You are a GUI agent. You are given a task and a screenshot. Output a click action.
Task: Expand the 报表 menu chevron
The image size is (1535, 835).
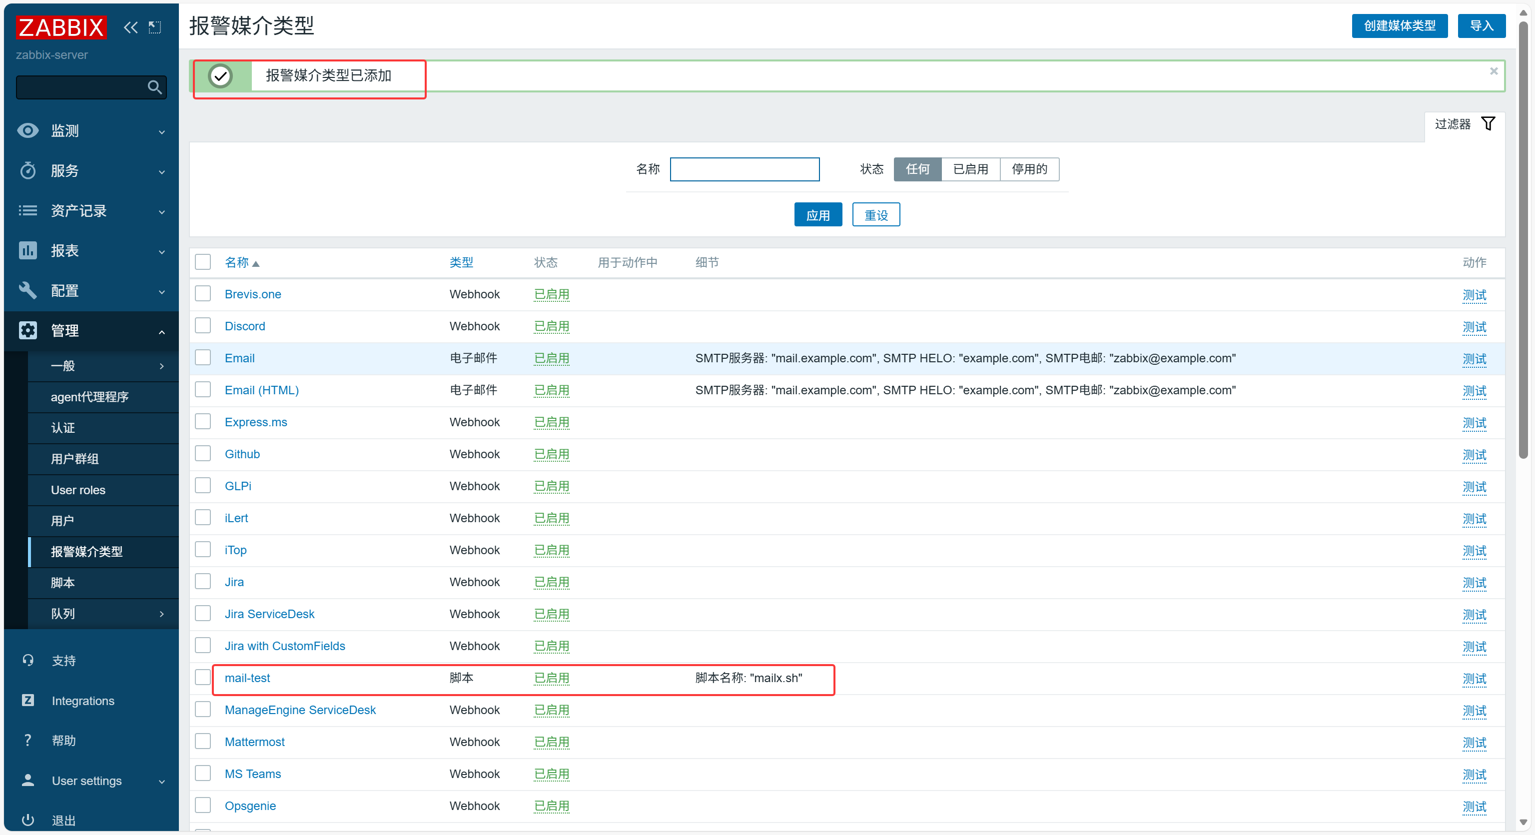(x=161, y=251)
